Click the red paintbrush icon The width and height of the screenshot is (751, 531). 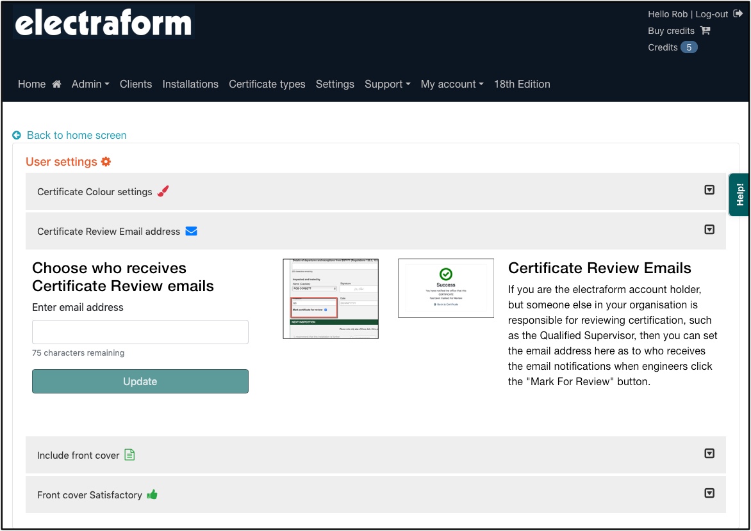click(x=163, y=191)
